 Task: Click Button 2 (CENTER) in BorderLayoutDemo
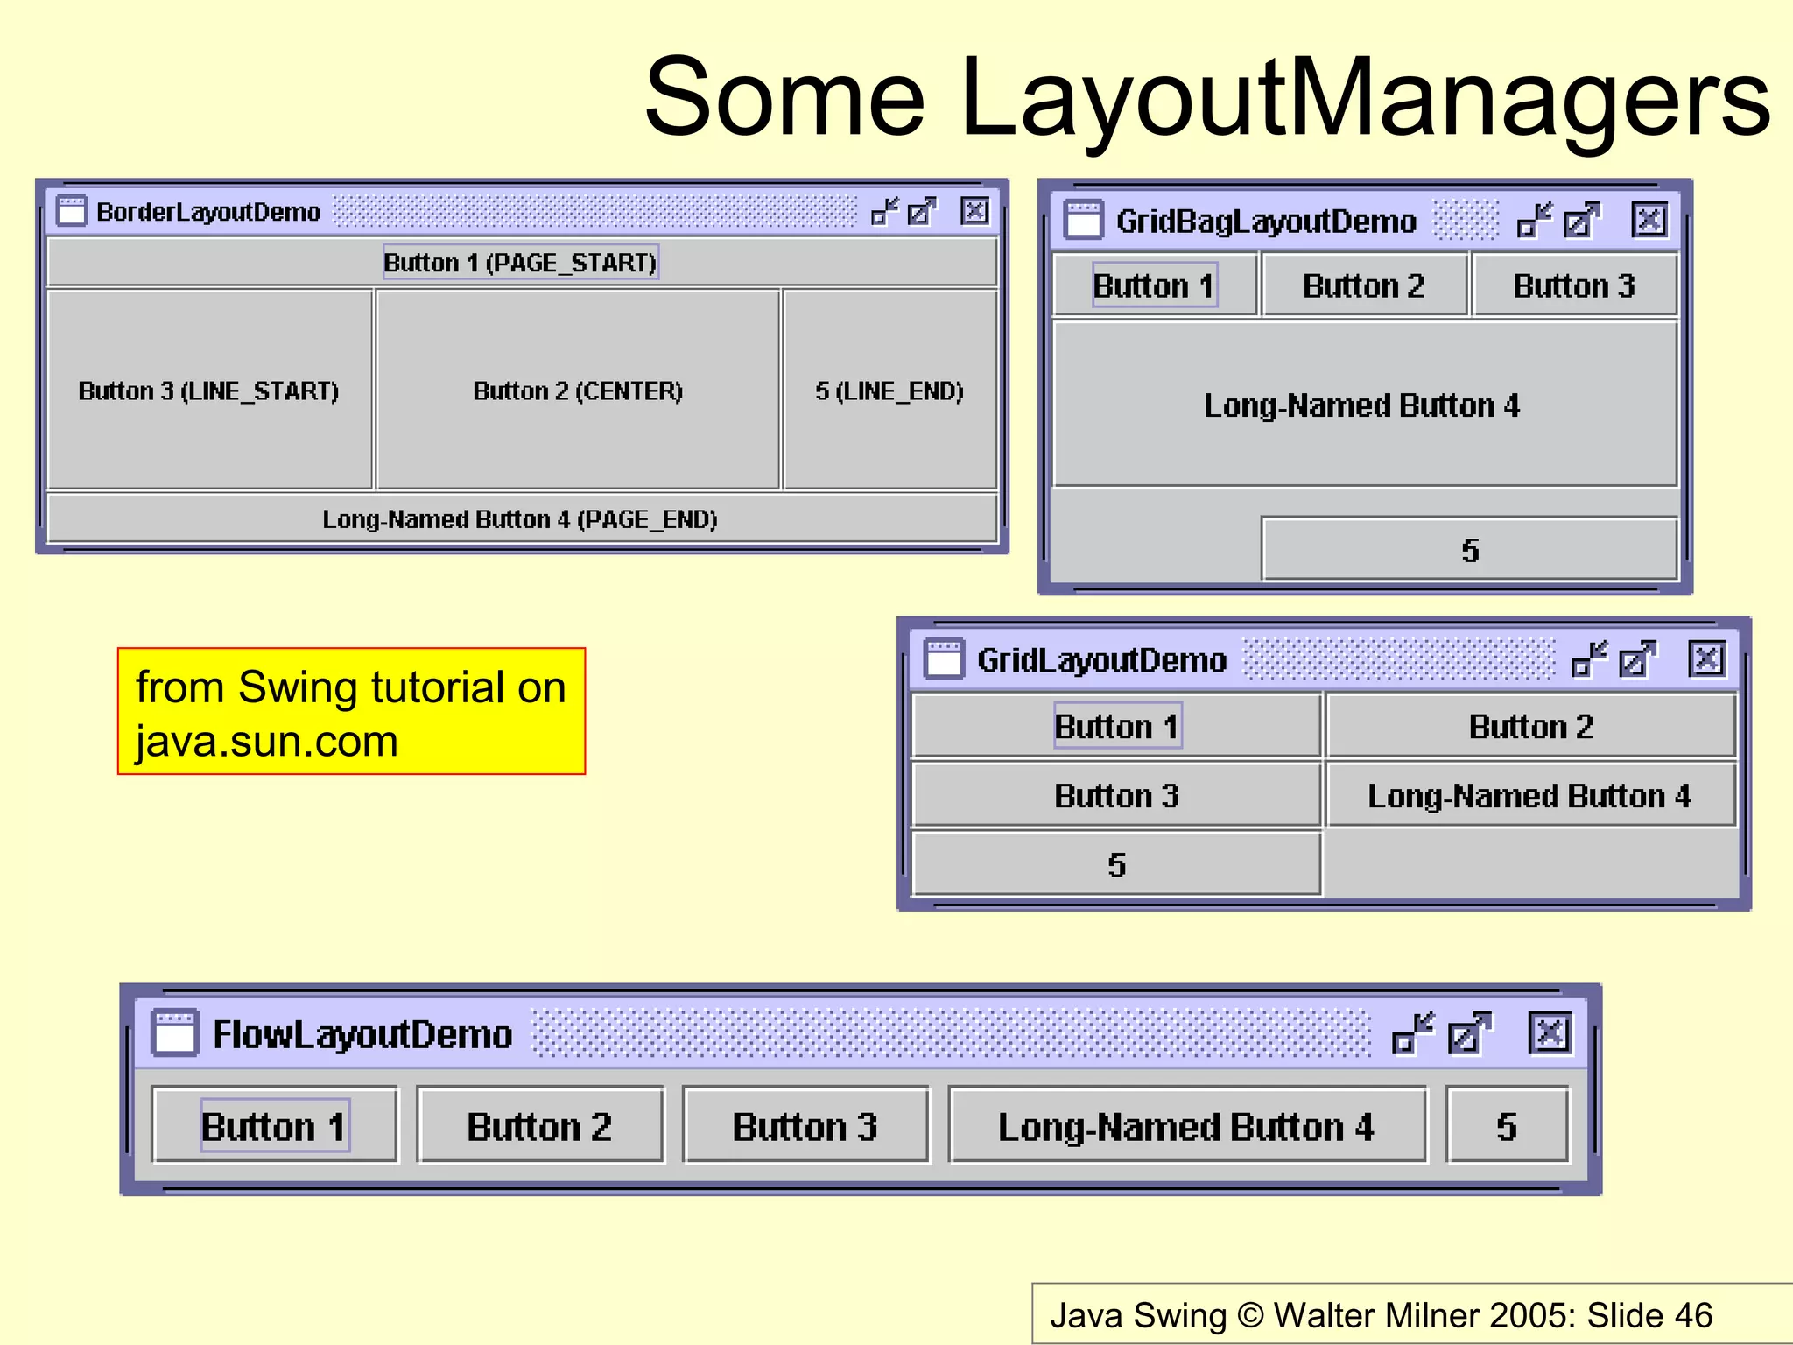click(578, 390)
